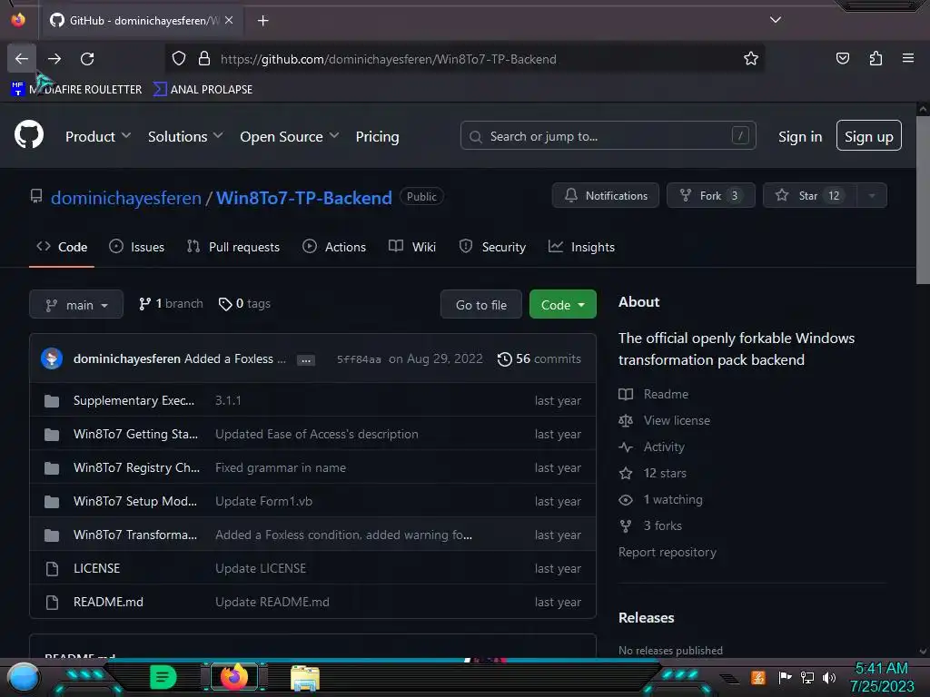
Task: Switch to the Issues tab
Action: pyautogui.click(x=137, y=247)
